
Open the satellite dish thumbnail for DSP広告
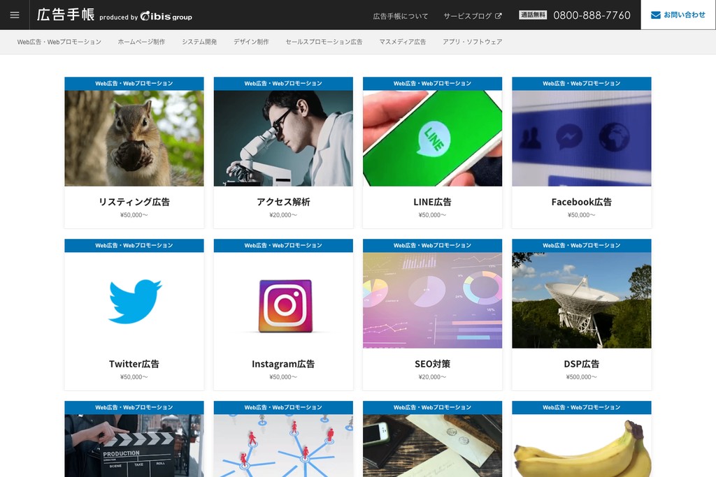point(582,300)
